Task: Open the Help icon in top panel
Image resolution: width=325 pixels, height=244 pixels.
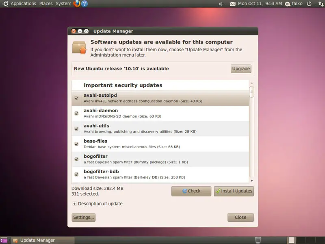Action: click(84, 4)
